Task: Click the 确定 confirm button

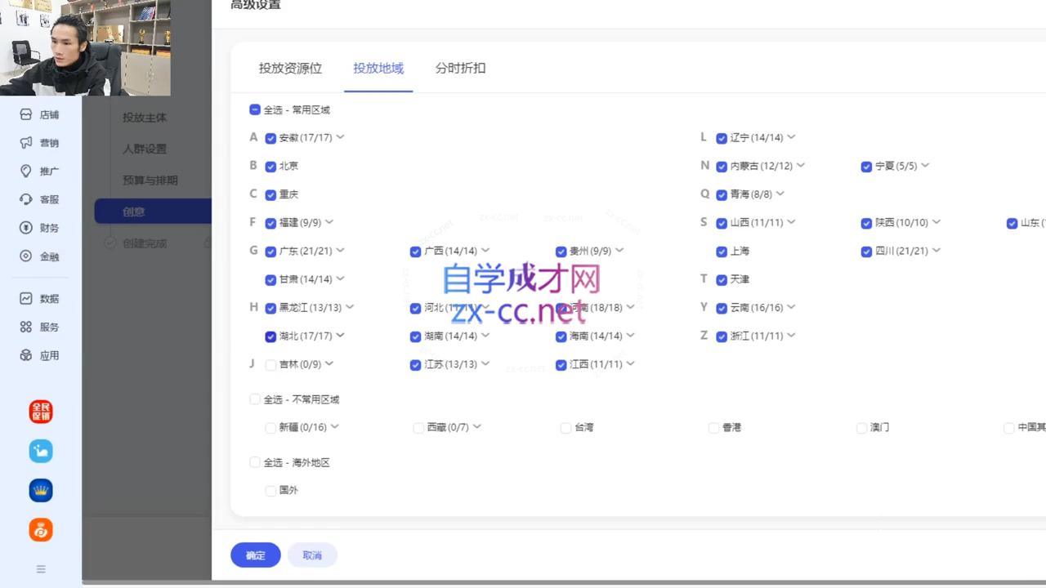Action: tap(255, 555)
